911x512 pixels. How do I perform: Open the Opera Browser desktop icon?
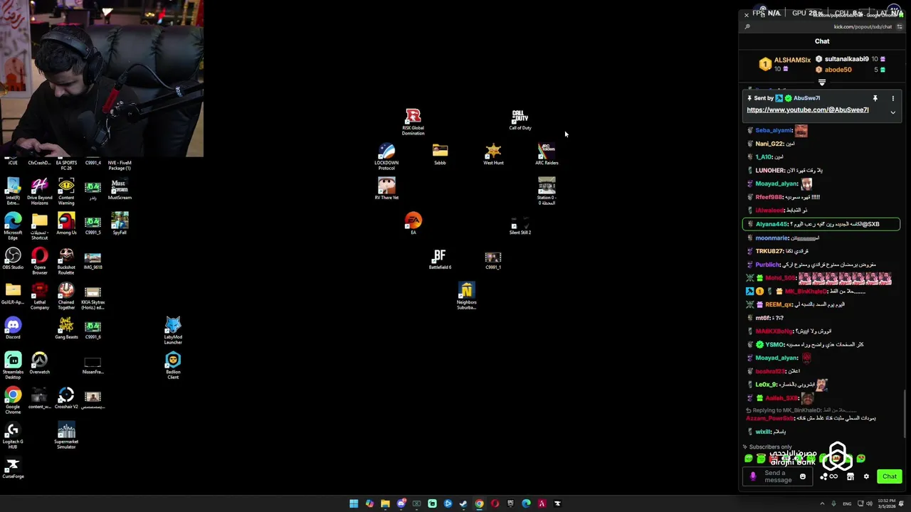click(x=40, y=261)
